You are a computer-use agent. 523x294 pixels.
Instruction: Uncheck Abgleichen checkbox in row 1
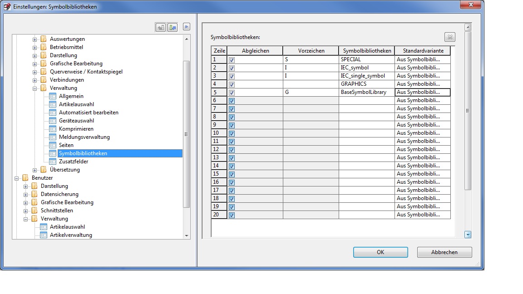click(x=232, y=60)
